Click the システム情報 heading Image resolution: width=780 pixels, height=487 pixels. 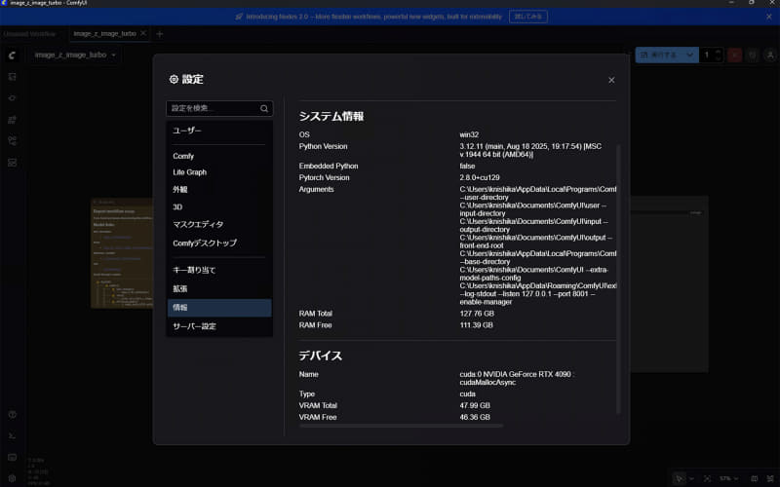(x=331, y=116)
